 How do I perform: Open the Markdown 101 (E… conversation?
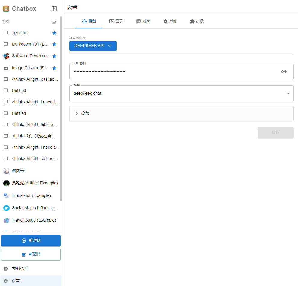pos(31,44)
